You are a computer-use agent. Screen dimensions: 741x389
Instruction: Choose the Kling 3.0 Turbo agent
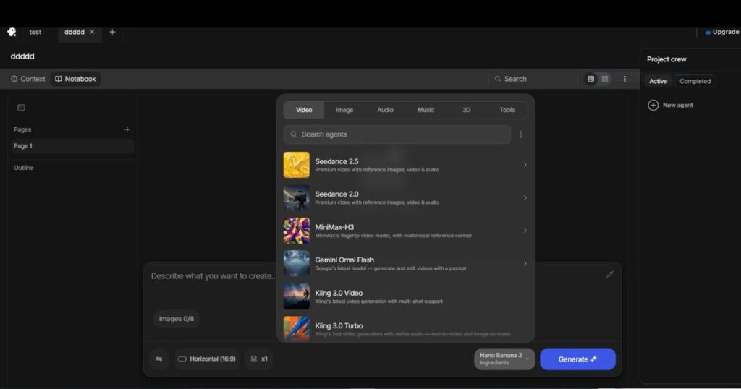coord(406,328)
